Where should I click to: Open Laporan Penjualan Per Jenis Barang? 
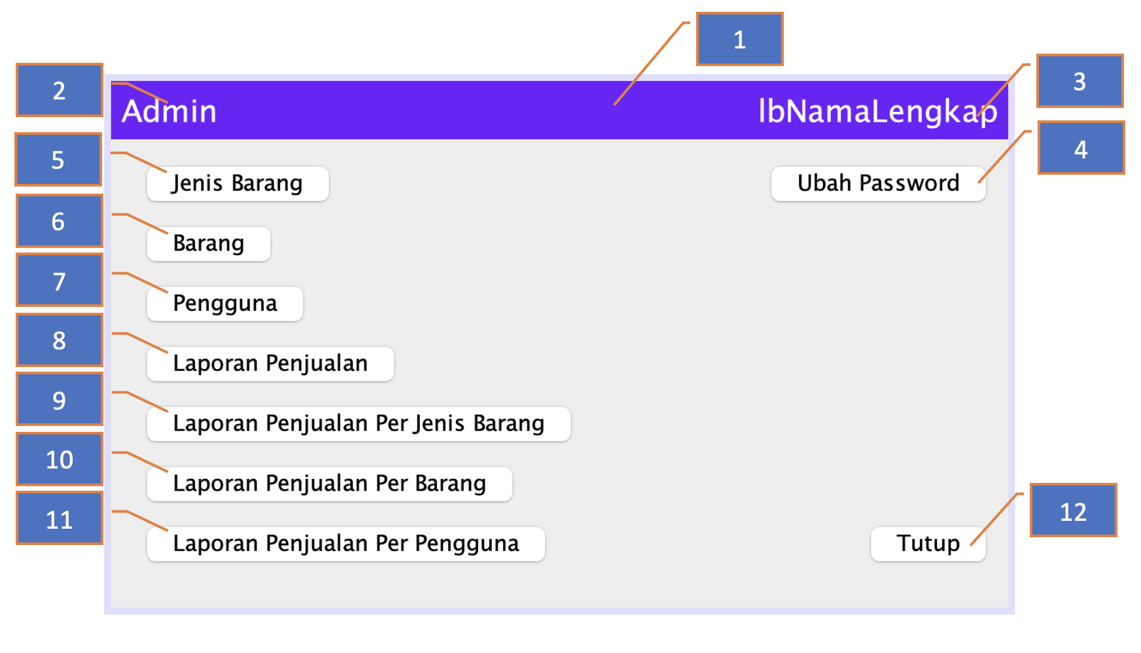click(x=359, y=424)
